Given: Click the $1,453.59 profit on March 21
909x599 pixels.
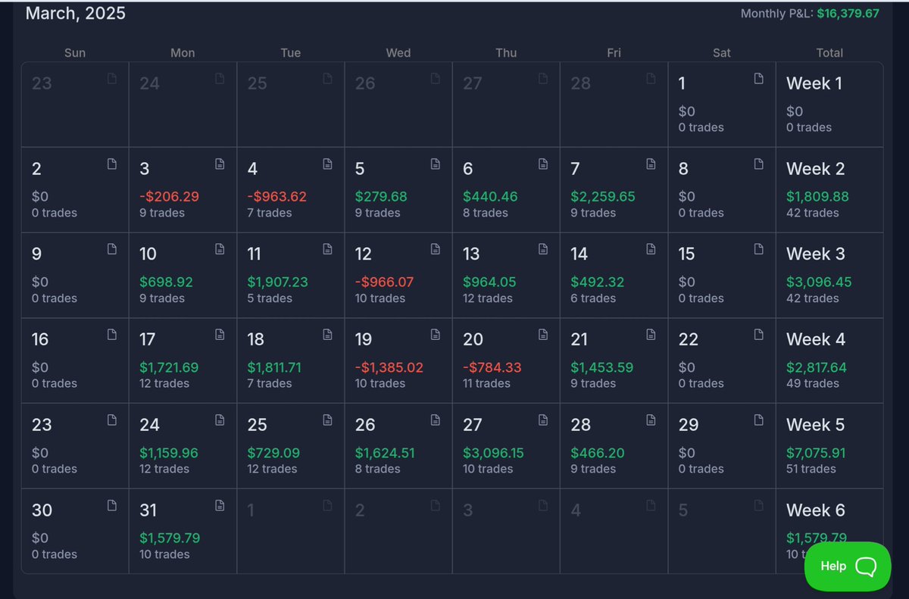Looking at the screenshot, I should (x=601, y=367).
